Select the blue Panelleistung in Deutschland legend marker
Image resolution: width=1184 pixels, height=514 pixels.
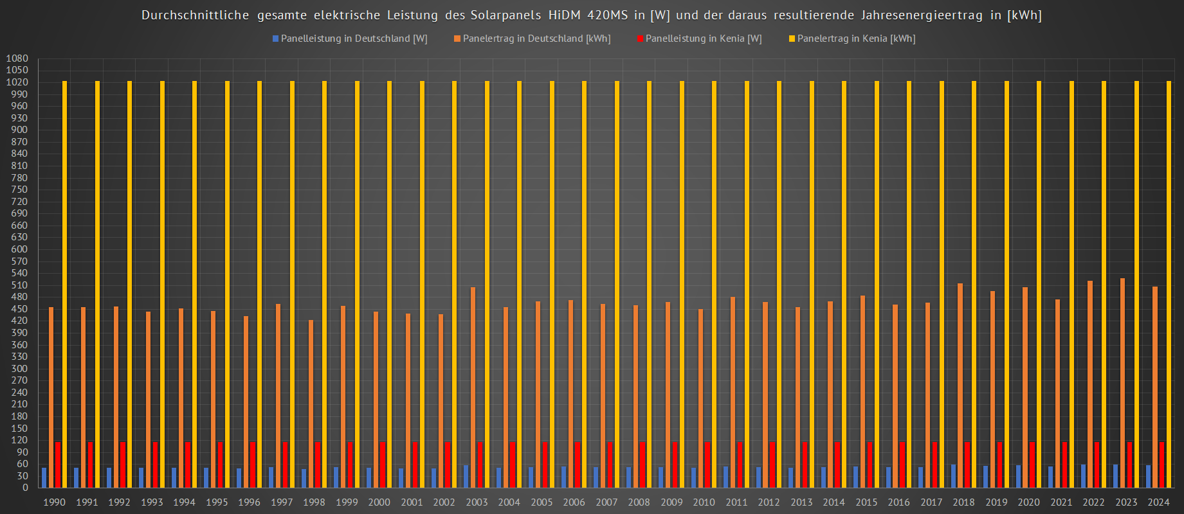click(275, 39)
